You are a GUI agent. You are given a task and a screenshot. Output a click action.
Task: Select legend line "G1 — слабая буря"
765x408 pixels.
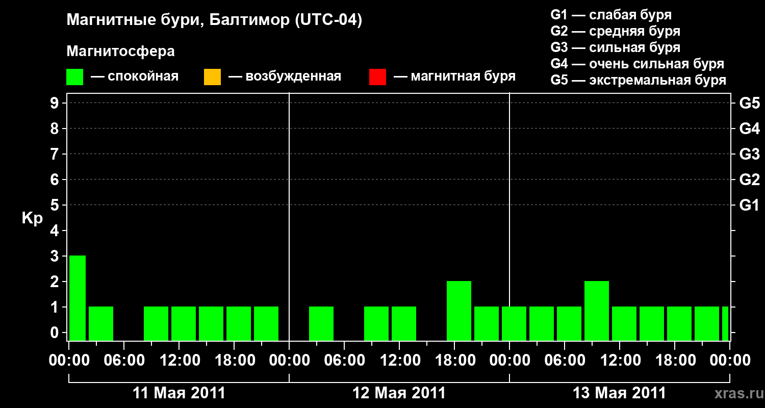click(611, 15)
